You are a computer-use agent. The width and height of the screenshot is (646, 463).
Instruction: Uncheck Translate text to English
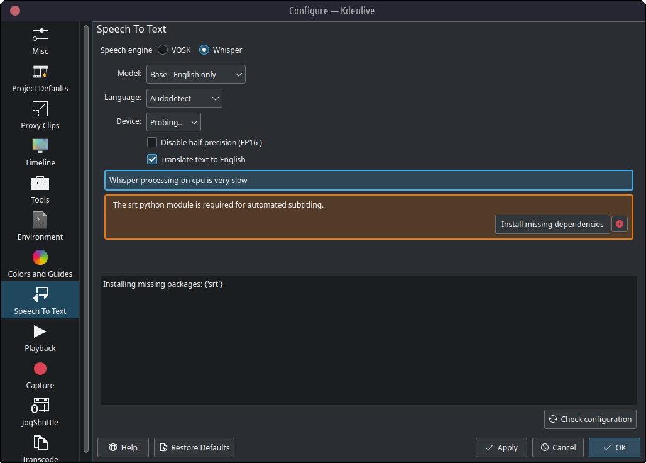[x=152, y=160]
